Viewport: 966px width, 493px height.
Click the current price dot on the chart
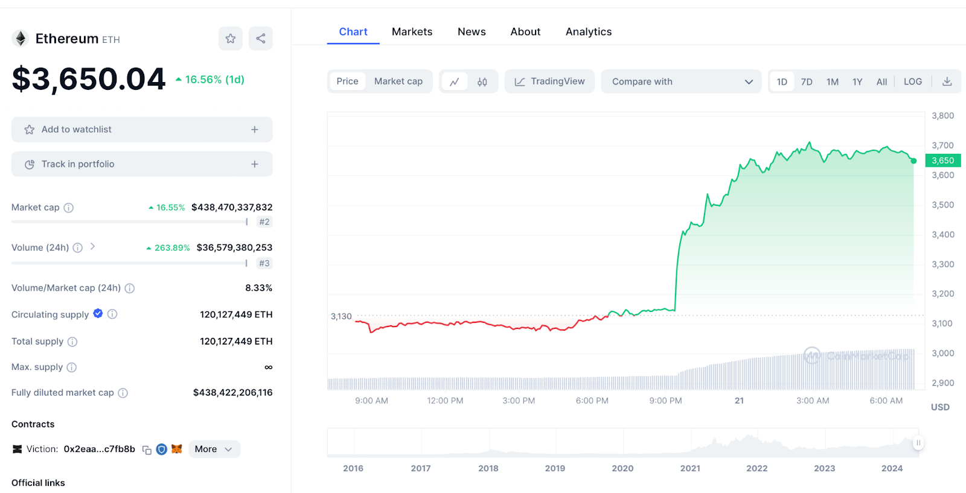click(913, 161)
